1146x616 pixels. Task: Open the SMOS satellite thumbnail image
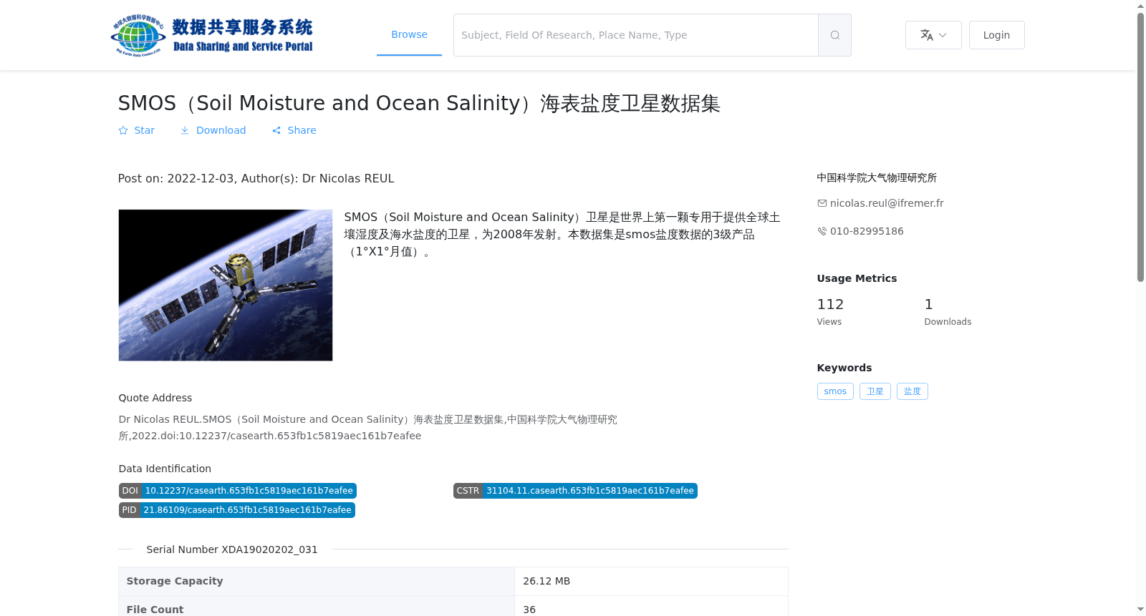226,285
